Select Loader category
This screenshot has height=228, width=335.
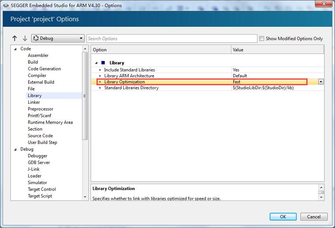pos(35,176)
